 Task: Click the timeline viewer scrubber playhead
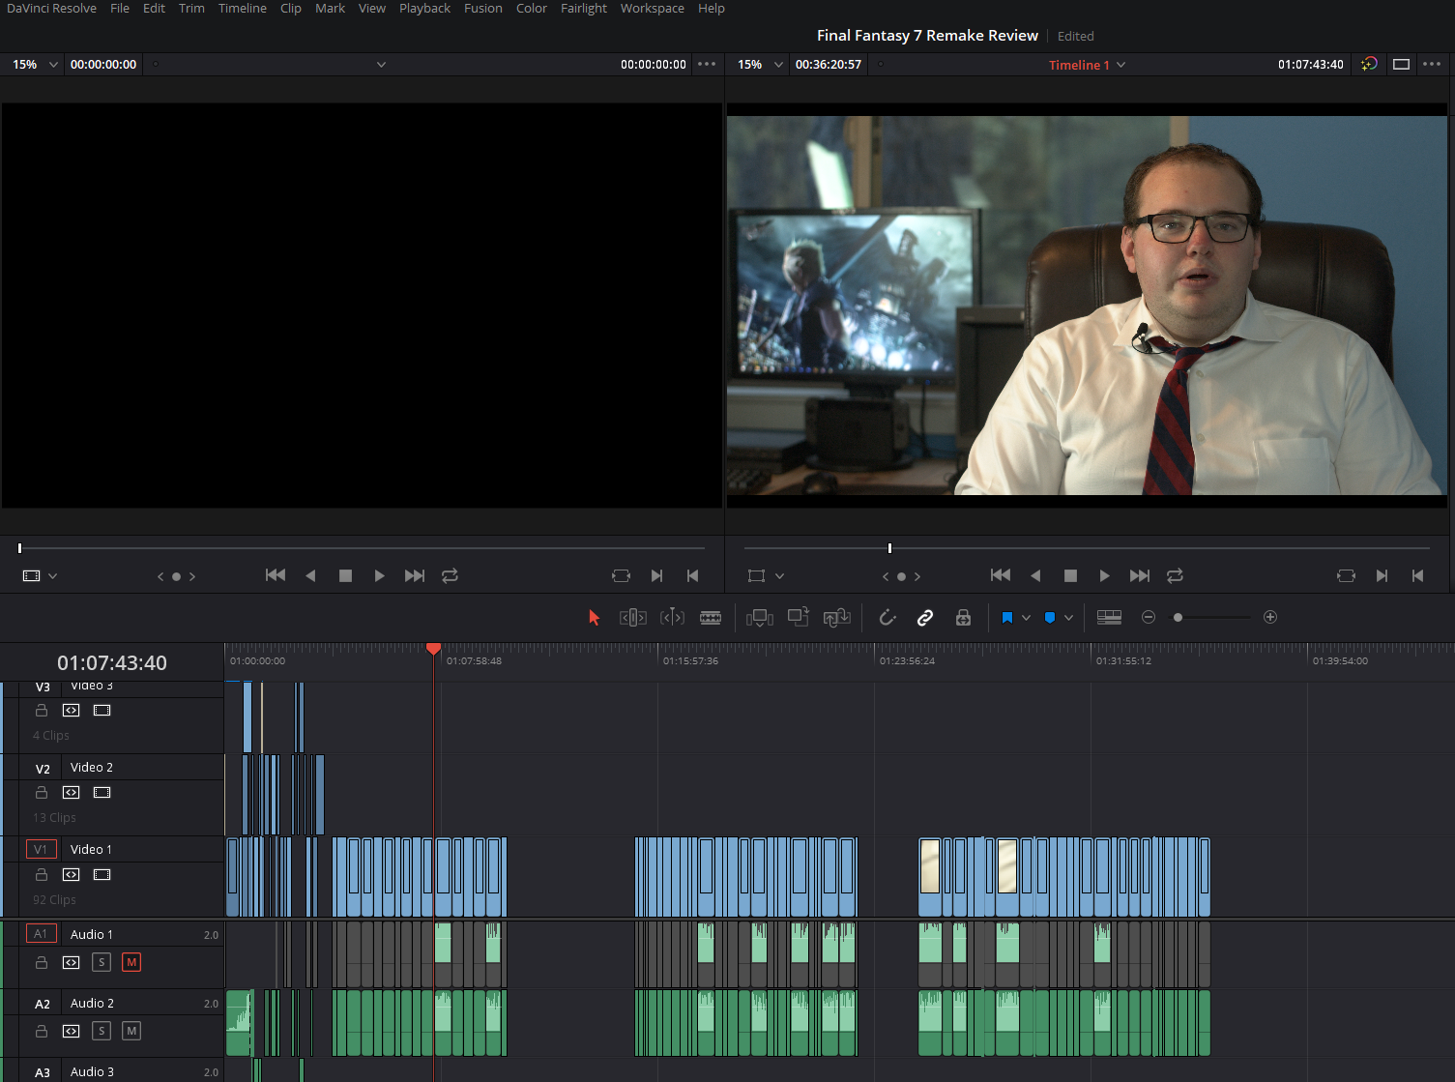889,548
